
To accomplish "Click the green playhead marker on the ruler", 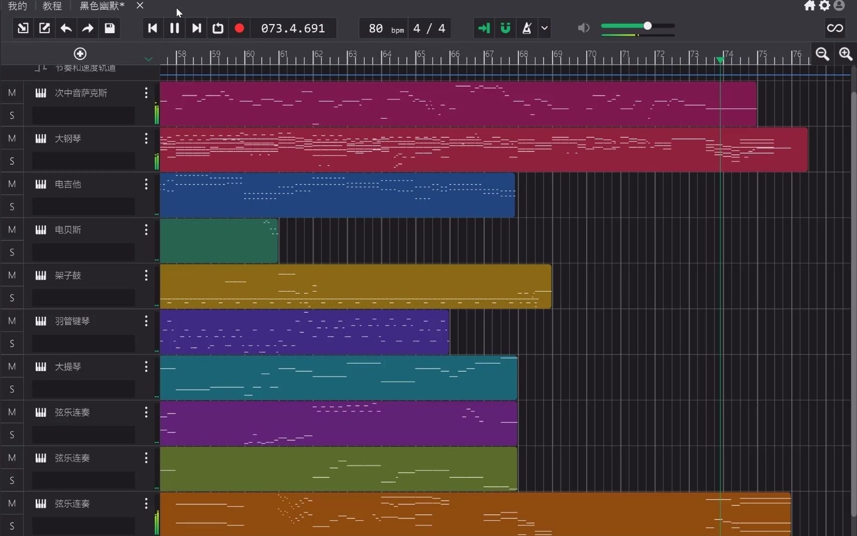I will [x=720, y=60].
